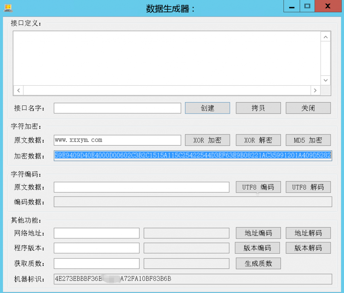The width and height of the screenshot is (344, 293).
Task: Click the UTF8 解码 button
Action: (x=308, y=187)
